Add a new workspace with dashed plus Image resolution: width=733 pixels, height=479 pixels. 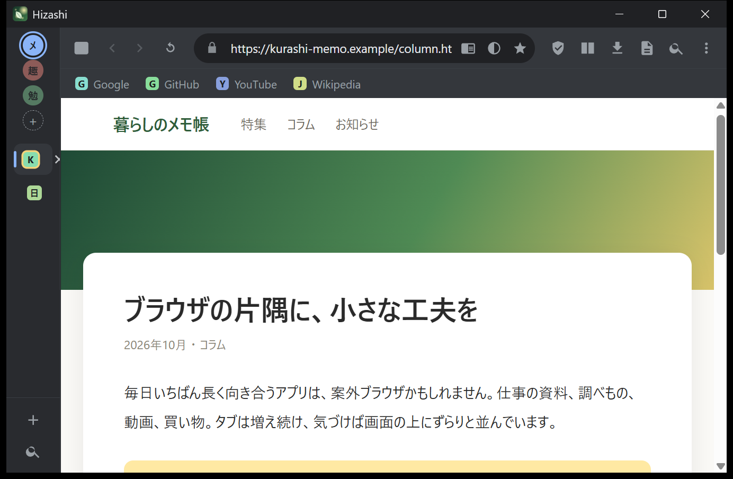coord(33,121)
